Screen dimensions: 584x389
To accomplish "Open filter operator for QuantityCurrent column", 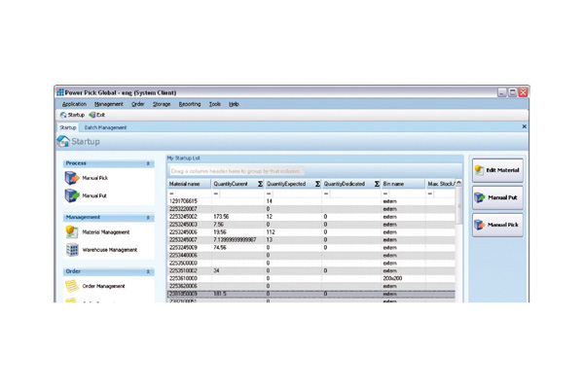I will click(x=216, y=194).
